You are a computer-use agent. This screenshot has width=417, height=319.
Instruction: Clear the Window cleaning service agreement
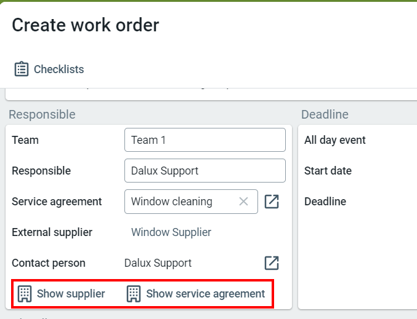(x=243, y=202)
